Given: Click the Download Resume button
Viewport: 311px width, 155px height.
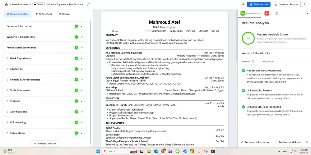Looking at the screenshot, I should coord(286,4).
